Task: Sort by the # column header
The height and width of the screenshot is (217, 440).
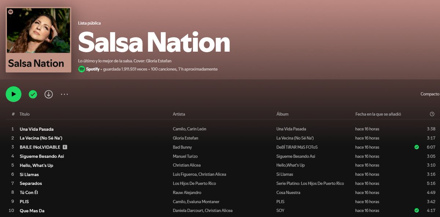Action: (13, 114)
